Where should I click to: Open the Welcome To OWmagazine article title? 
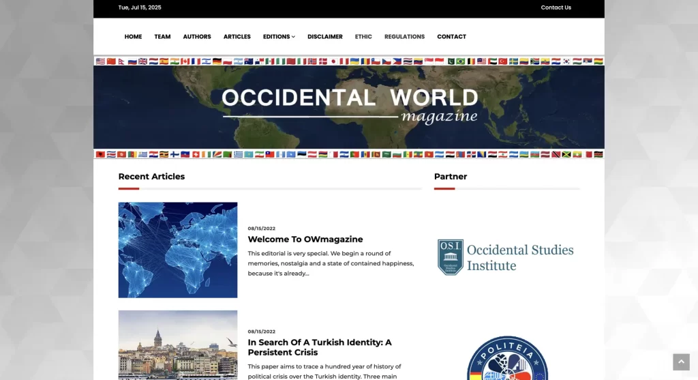[305, 239]
